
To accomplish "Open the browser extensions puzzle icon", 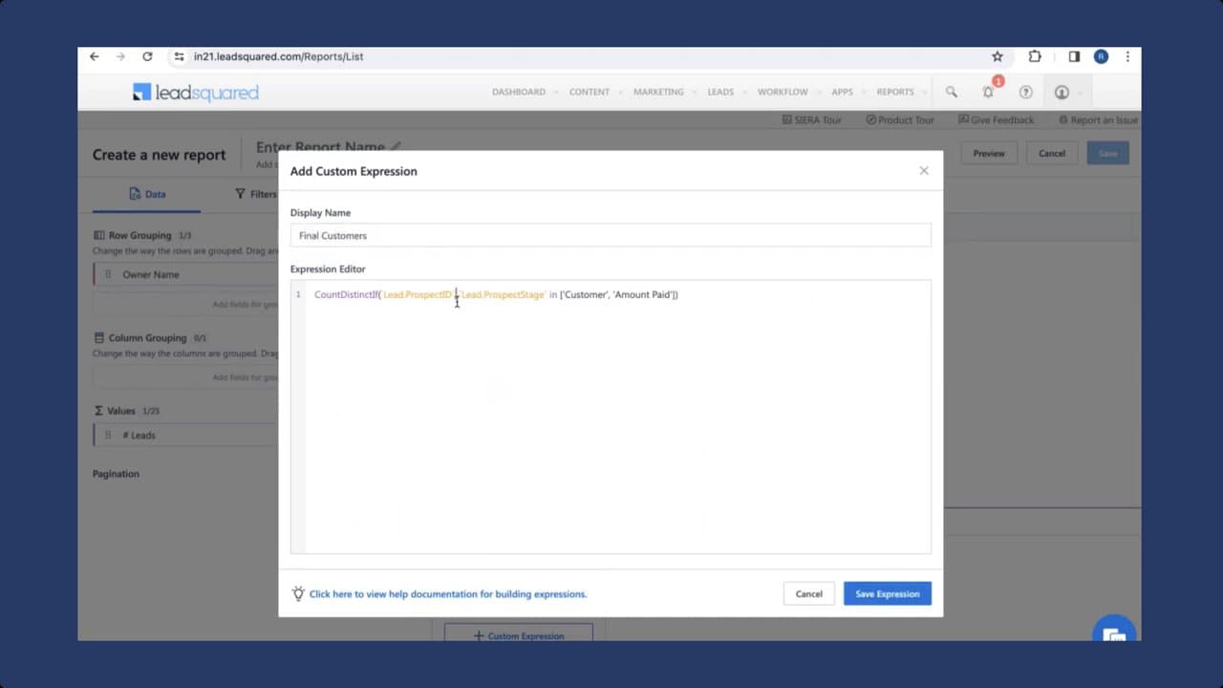I will click(x=1035, y=56).
